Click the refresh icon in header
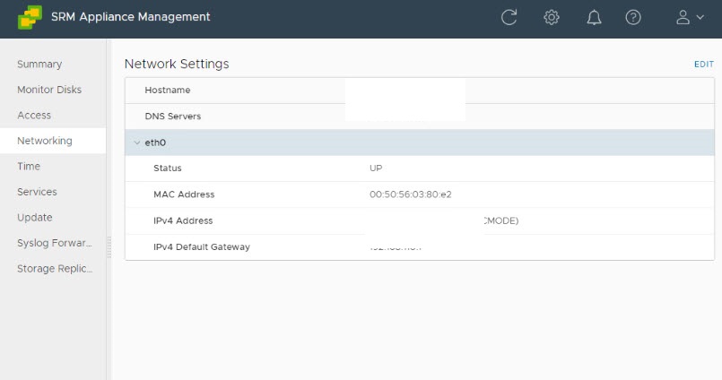 tap(509, 17)
